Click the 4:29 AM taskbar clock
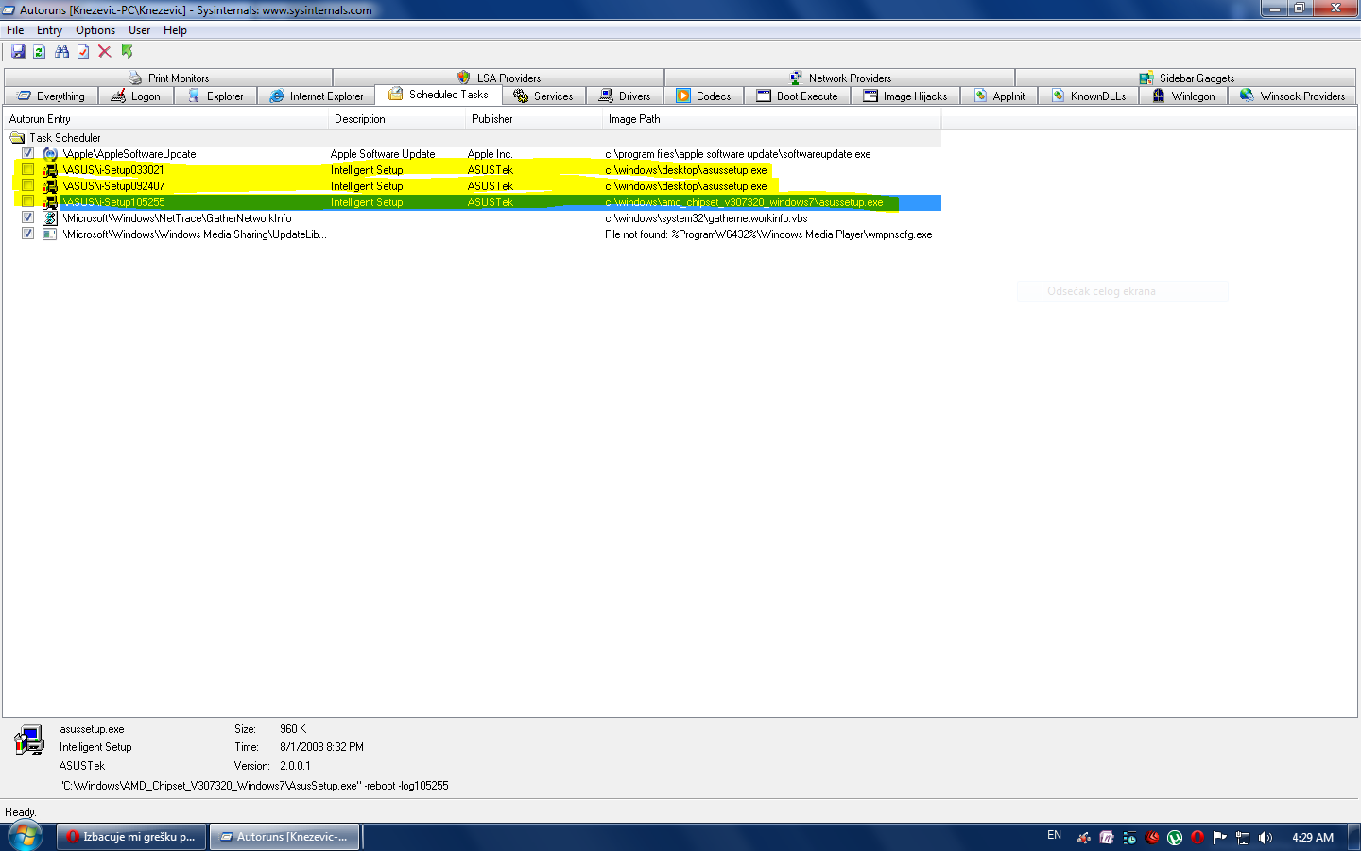Image resolution: width=1361 pixels, height=851 pixels. coord(1313,837)
